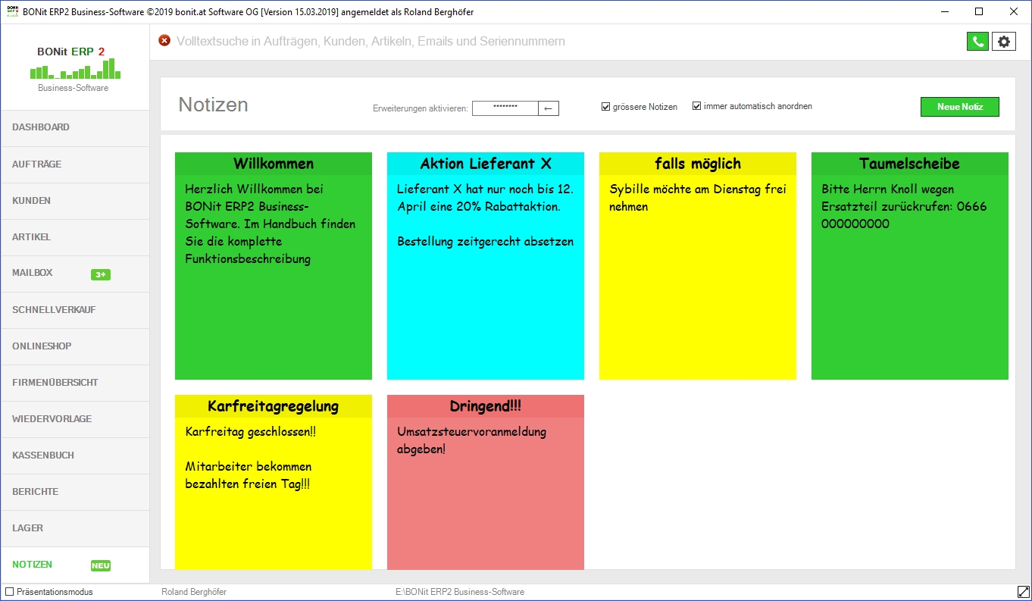Click the Sybille möchte am Dienstag note text
The width and height of the screenshot is (1032, 601).
coord(698,198)
